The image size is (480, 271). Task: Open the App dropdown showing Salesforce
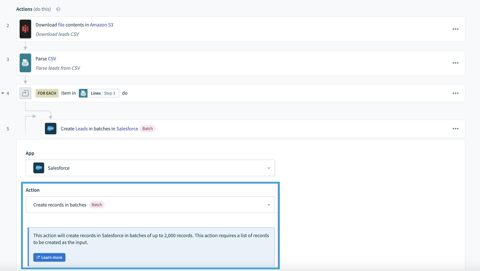(150, 168)
